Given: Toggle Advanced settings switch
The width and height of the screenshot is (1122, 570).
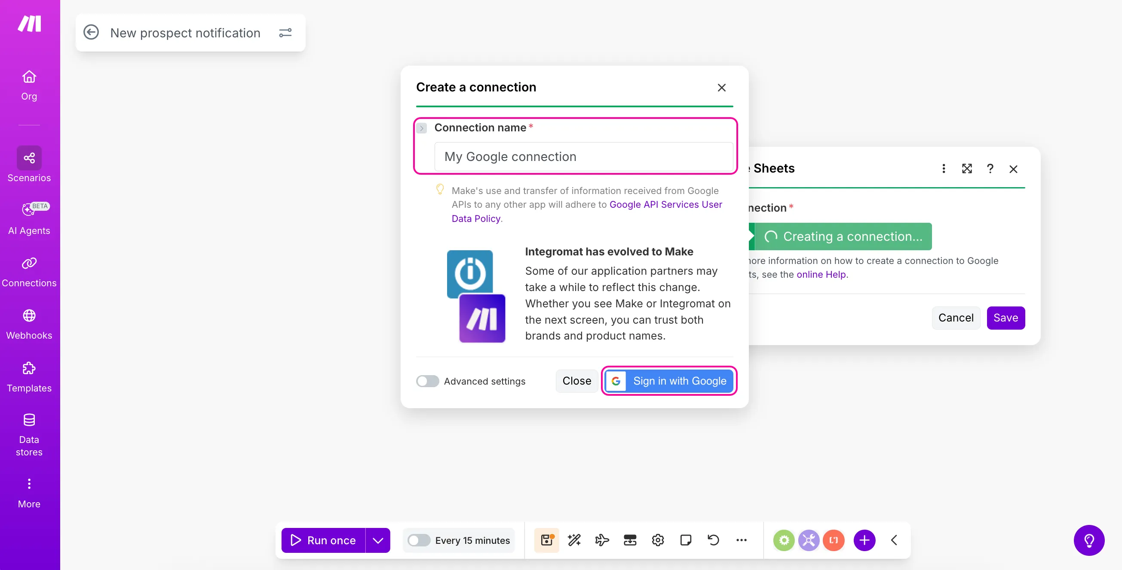Looking at the screenshot, I should (427, 381).
